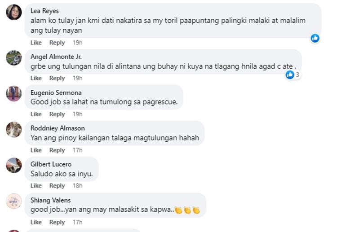The image size is (337, 232).
Task: Reply to Roddniey Almason's comment
Action: [57, 150]
